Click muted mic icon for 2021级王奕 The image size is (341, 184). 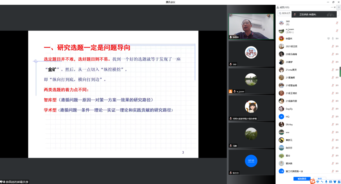click(333, 46)
